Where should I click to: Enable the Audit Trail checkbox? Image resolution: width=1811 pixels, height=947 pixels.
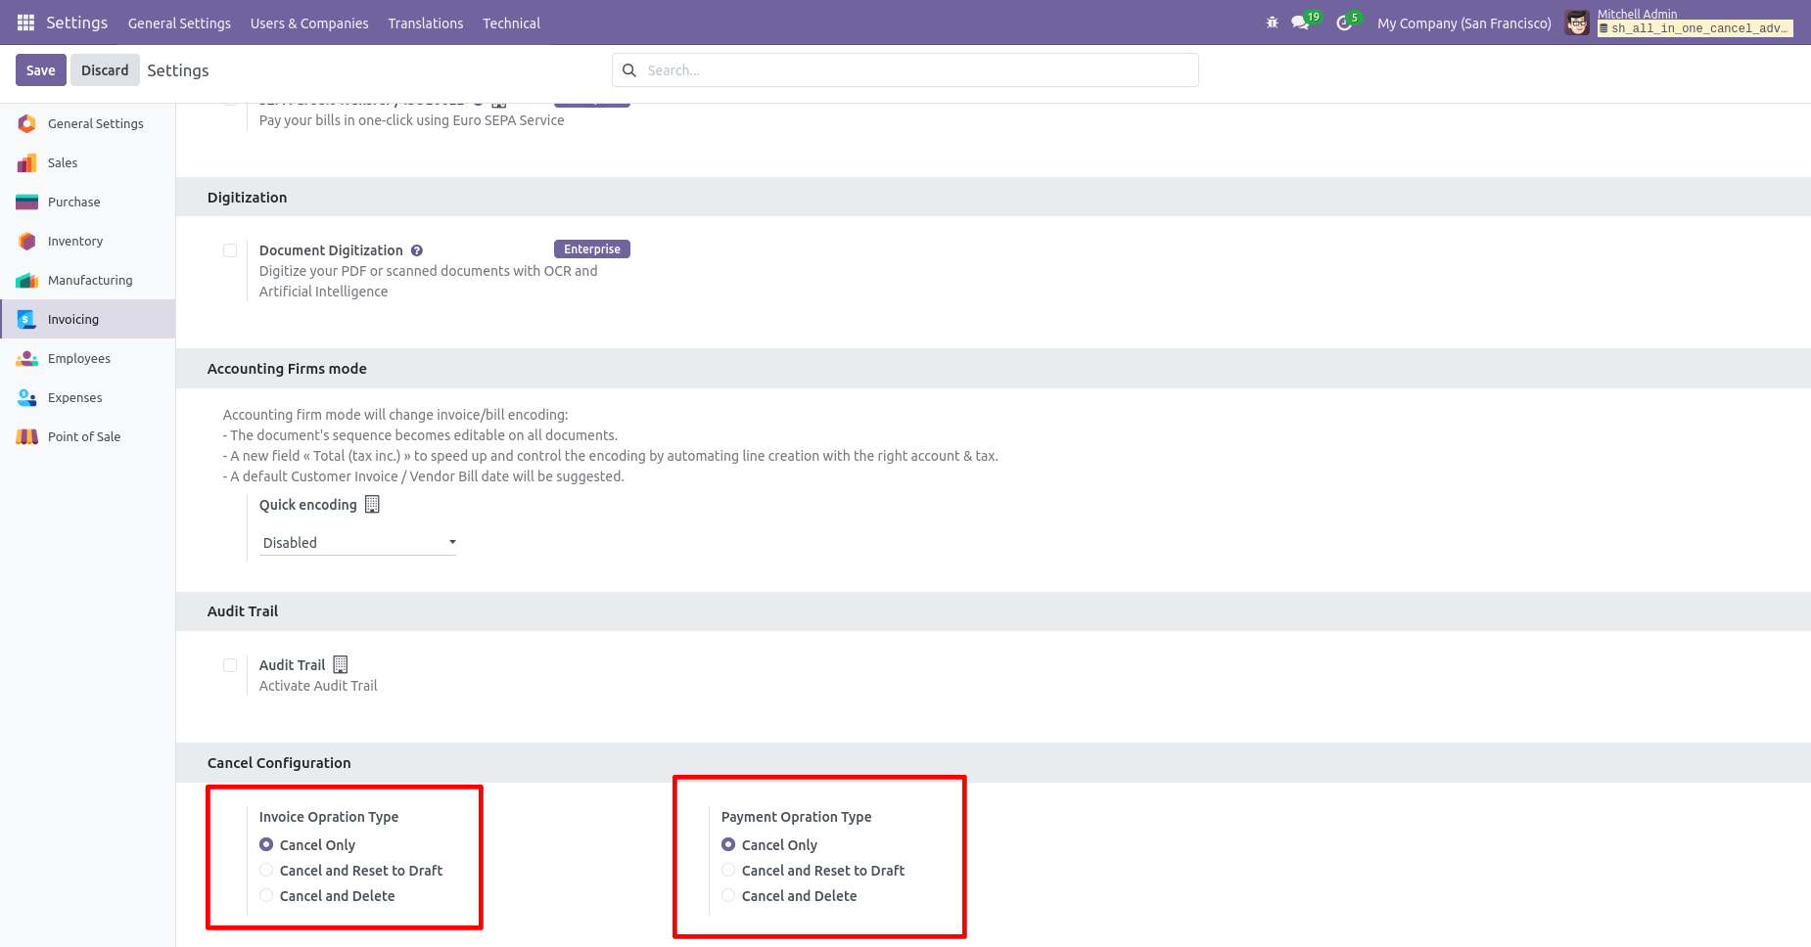[230, 665]
